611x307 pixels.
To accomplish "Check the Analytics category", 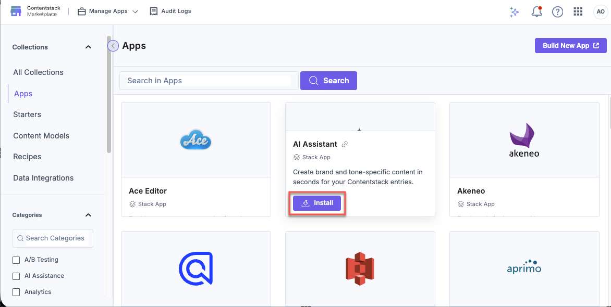I will [x=16, y=292].
